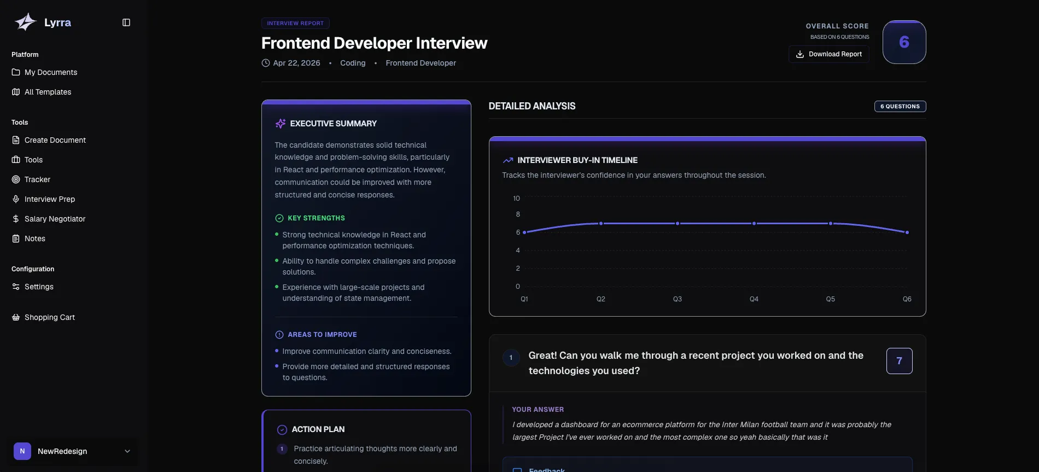Screen dimensions: 1039x472
Task: Click the check circle icon beside Action Plan
Action: tap(282, 430)
